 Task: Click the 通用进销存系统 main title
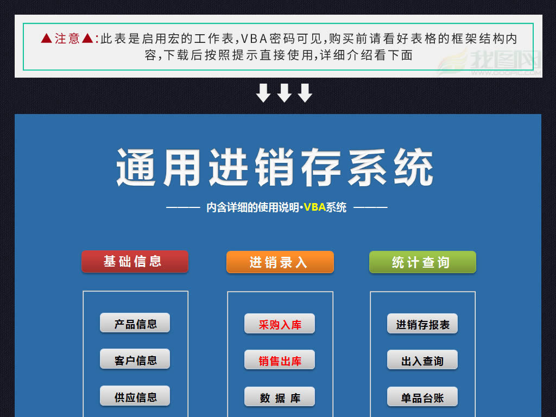point(278,167)
